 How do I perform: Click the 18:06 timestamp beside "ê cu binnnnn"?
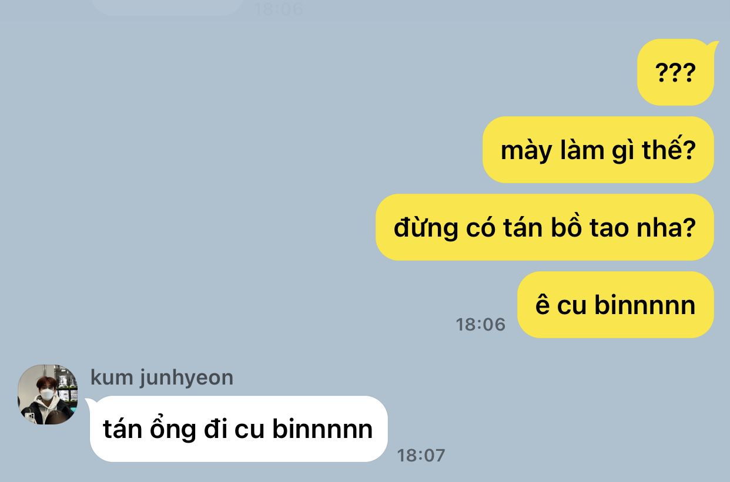tap(480, 325)
